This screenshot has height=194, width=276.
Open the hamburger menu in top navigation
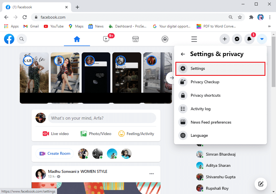(x=194, y=39)
